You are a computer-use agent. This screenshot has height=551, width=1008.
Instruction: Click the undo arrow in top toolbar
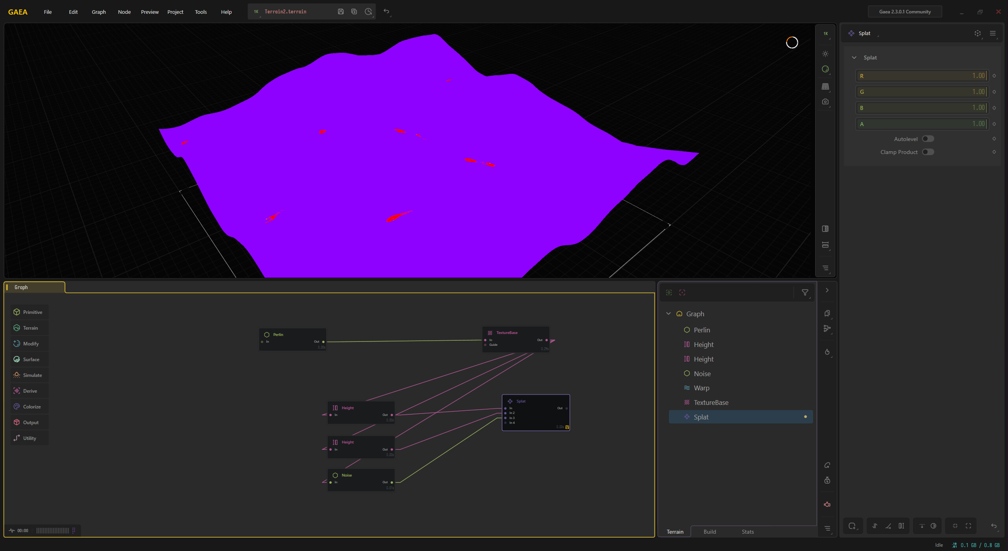pos(386,11)
